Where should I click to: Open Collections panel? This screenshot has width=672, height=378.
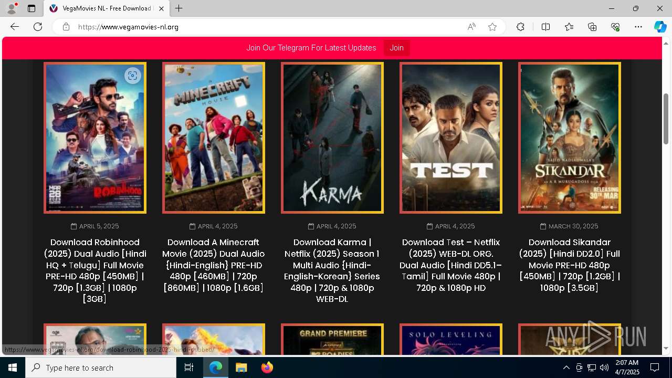tap(592, 27)
